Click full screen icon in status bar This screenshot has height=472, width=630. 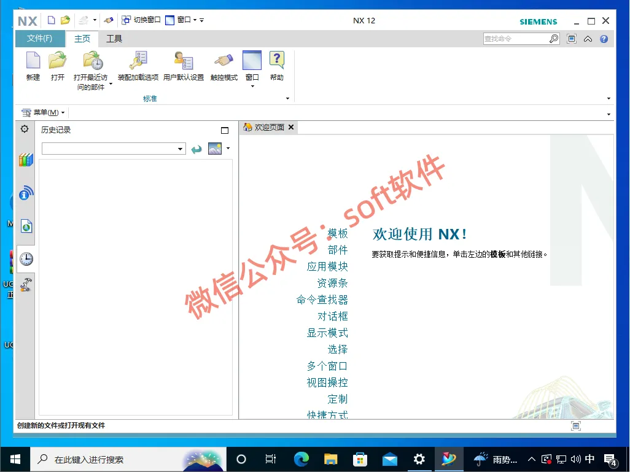576,426
